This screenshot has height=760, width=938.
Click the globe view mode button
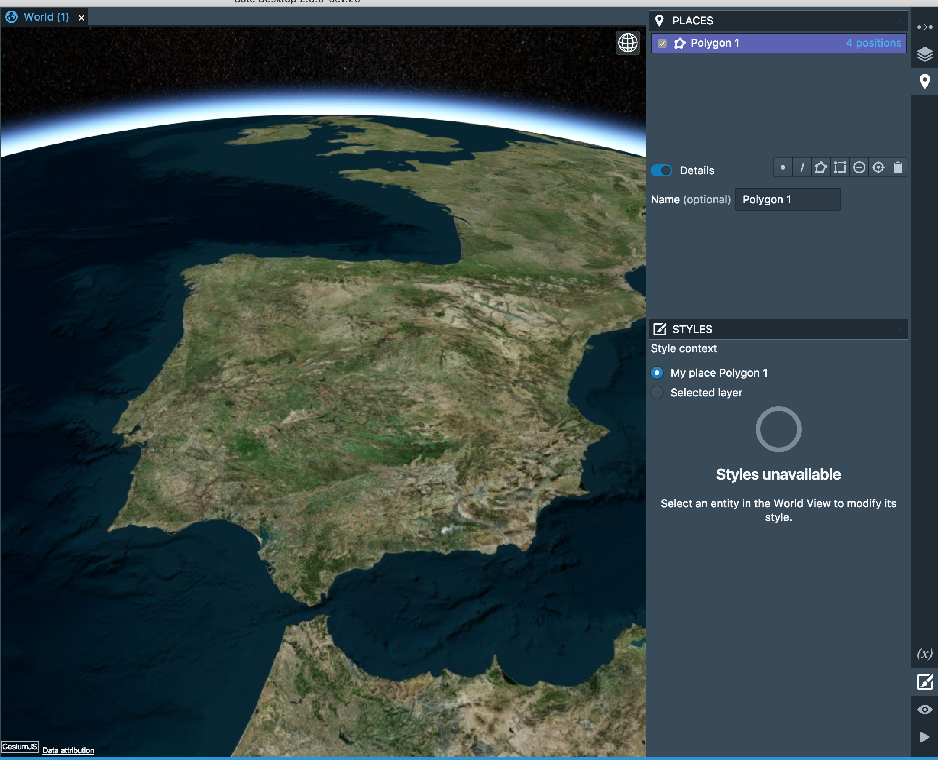(x=627, y=43)
